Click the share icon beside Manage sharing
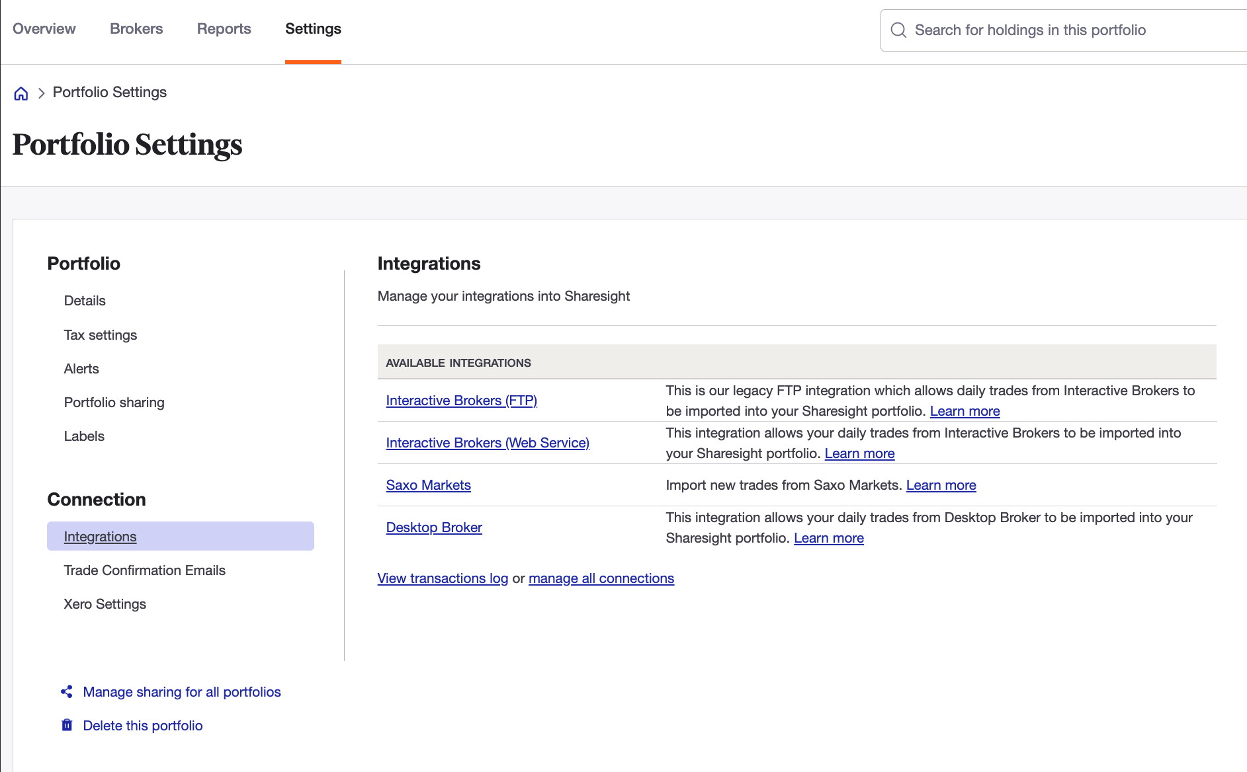 click(67, 692)
